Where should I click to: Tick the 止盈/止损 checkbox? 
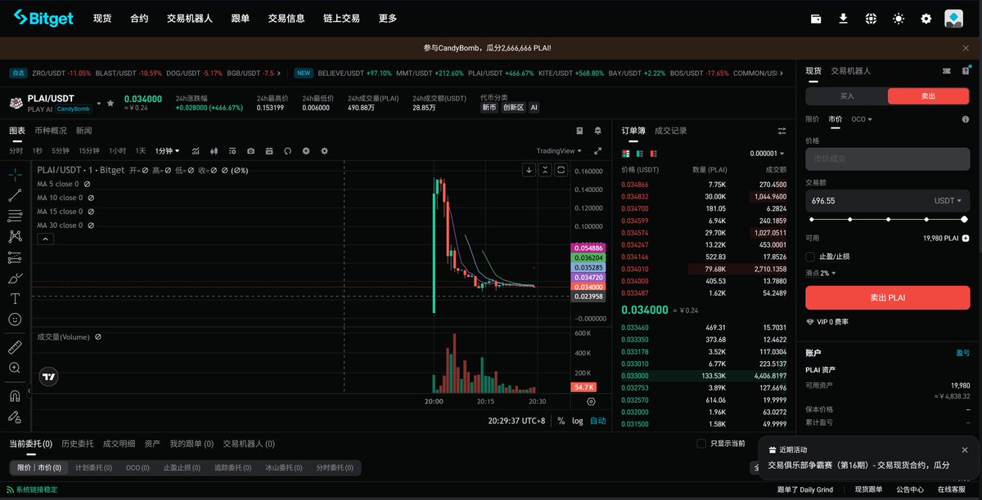811,257
